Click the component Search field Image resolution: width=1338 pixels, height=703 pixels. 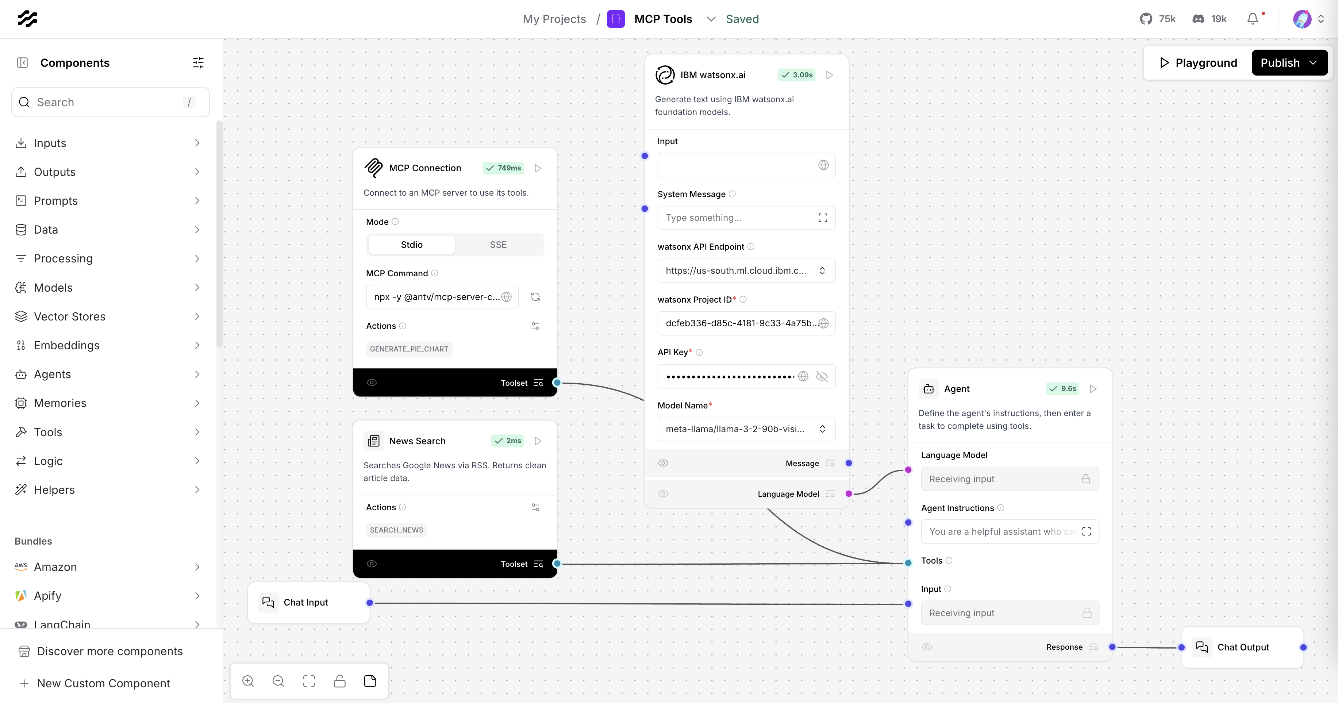click(111, 102)
